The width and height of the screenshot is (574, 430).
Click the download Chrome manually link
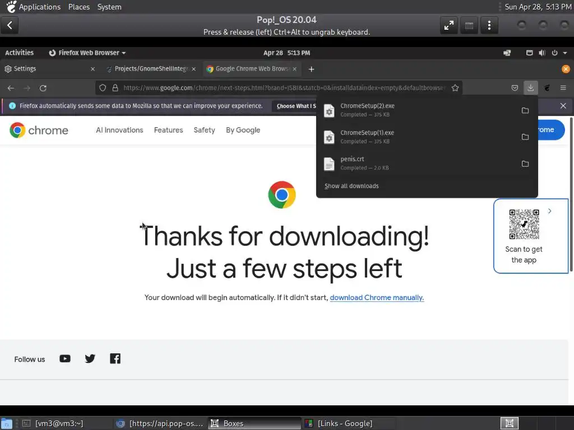[377, 298]
